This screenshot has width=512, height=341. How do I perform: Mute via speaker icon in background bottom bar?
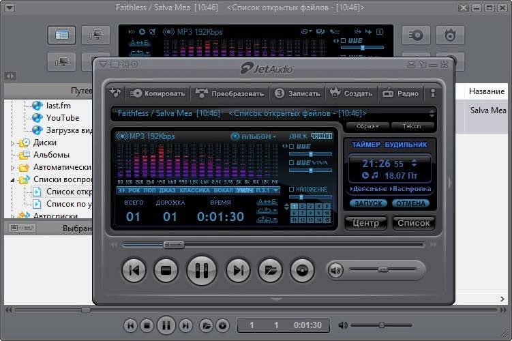click(x=342, y=325)
